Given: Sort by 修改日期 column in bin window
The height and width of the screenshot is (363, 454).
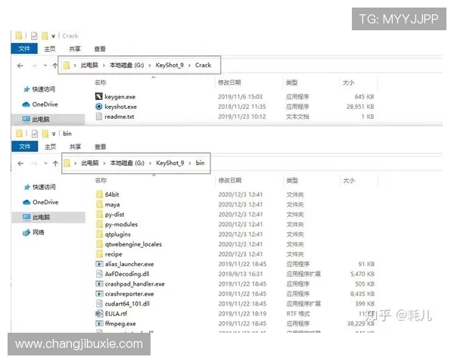Looking at the screenshot, I should [230, 180].
